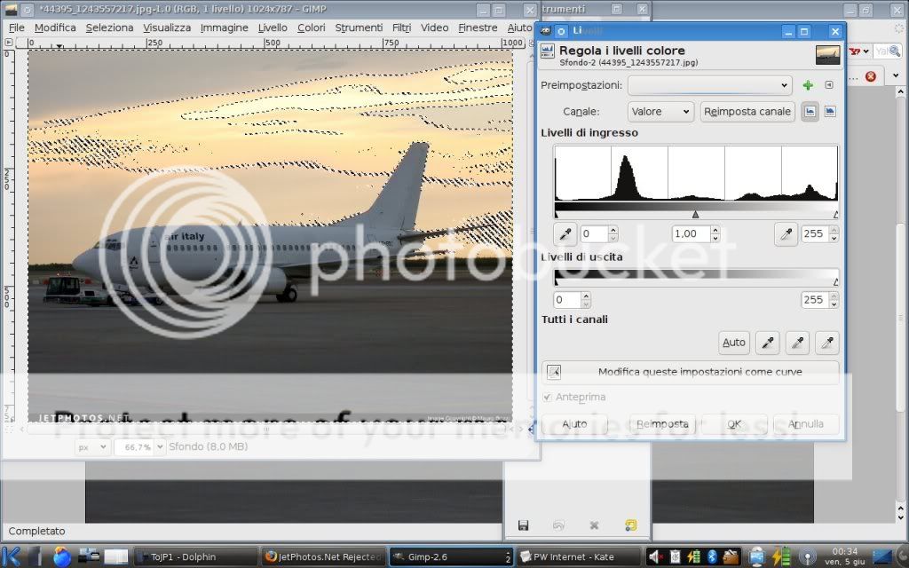
Task: Open the px unit dropdown in status bar
Action: (x=92, y=447)
